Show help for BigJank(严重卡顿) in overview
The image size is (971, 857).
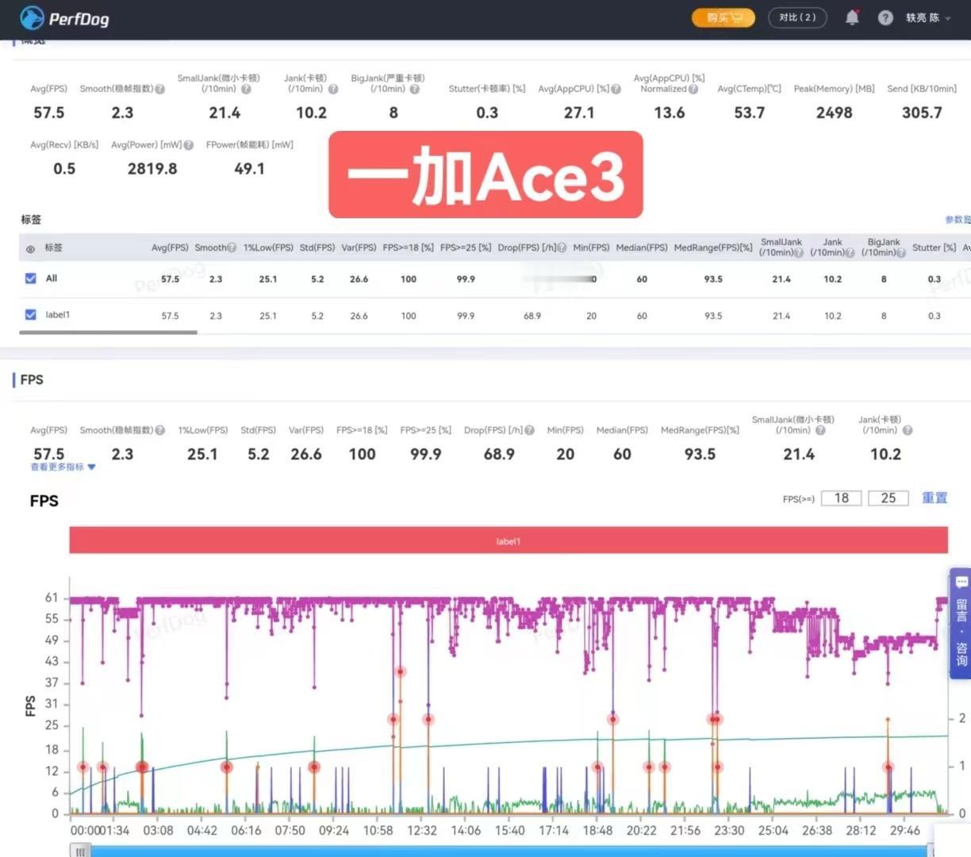point(415,89)
